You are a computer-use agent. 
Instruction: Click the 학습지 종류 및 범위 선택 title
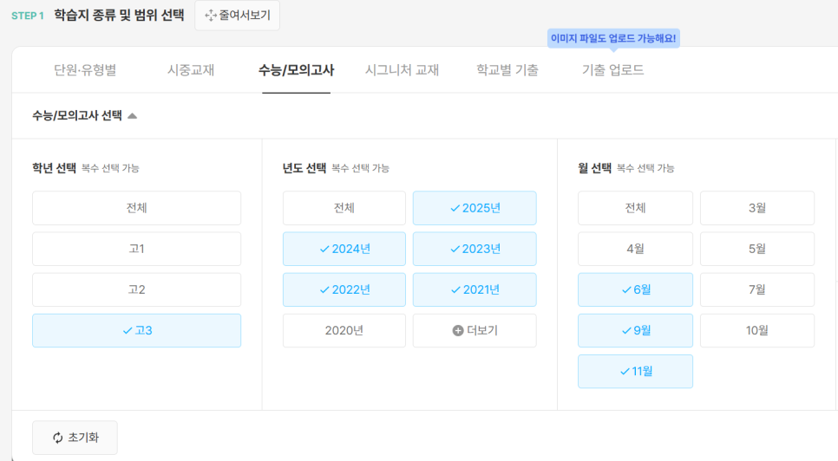pyautogui.click(x=119, y=15)
